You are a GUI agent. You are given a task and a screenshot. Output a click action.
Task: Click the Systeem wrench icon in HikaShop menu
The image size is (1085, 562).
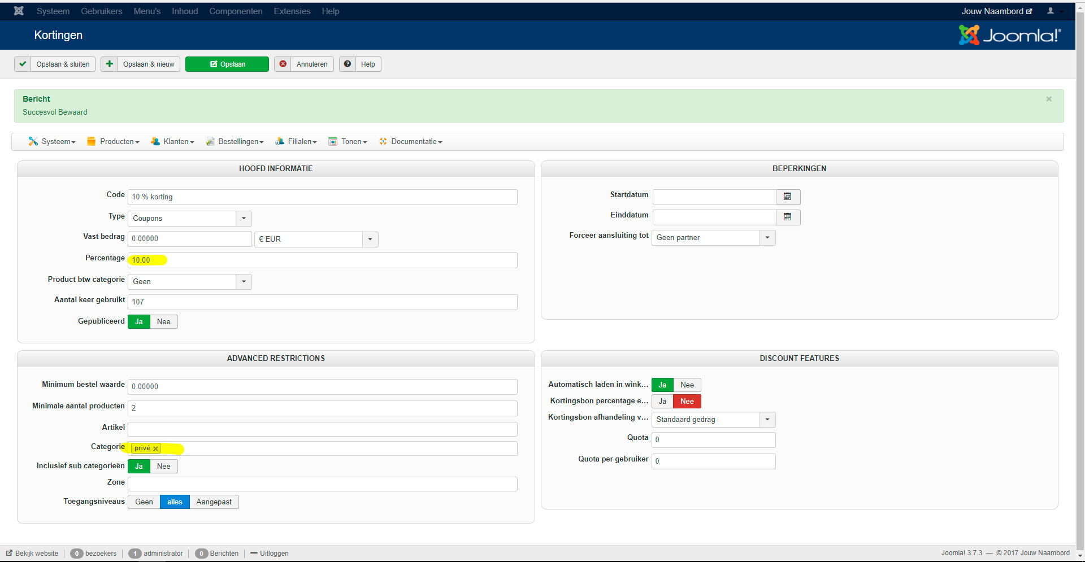coord(33,141)
